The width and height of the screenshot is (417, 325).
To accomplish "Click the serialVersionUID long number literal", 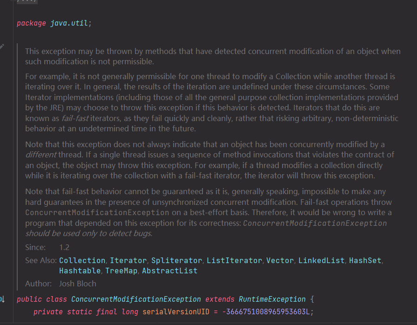I will point(266,311).
